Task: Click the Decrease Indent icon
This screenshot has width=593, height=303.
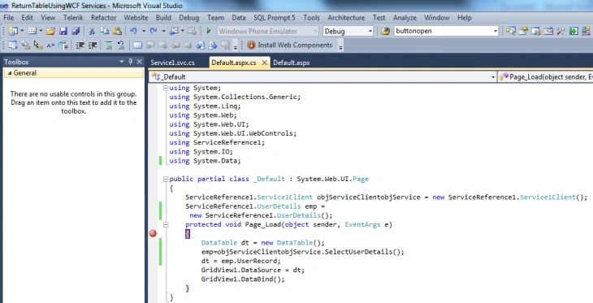Action: (80, 45)
